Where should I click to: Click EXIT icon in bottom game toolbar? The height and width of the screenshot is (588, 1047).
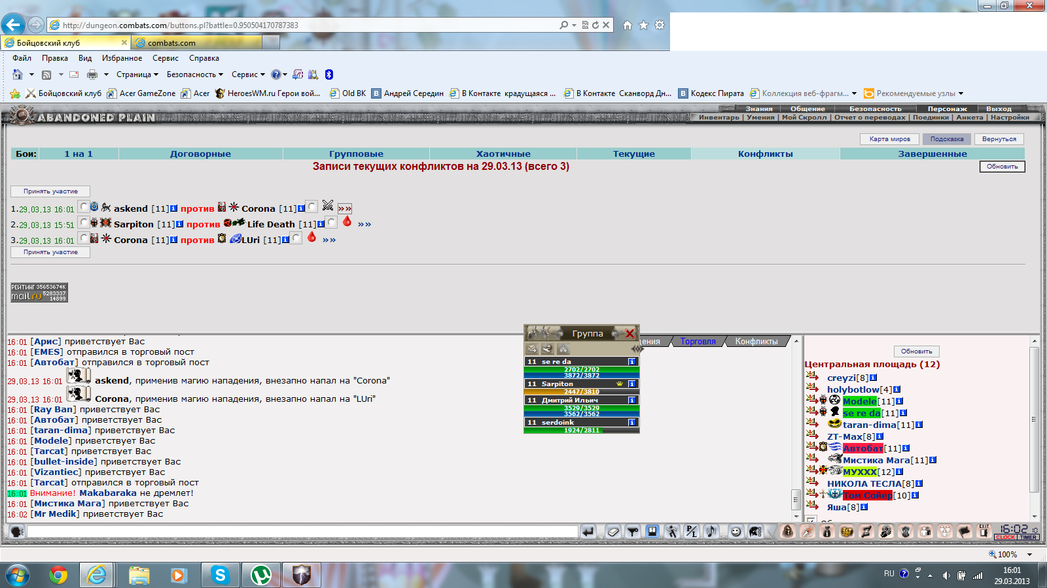point(984,531)
